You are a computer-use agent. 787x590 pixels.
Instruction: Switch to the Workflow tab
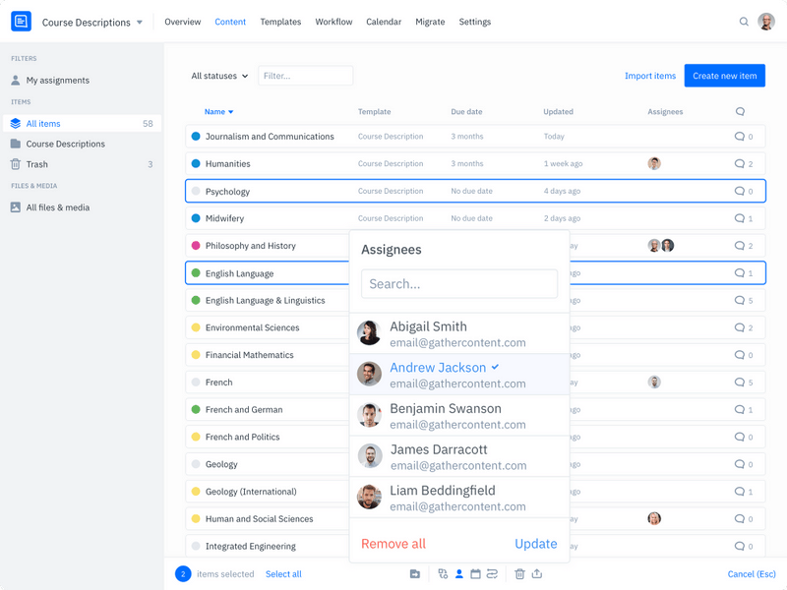[333, 21]
